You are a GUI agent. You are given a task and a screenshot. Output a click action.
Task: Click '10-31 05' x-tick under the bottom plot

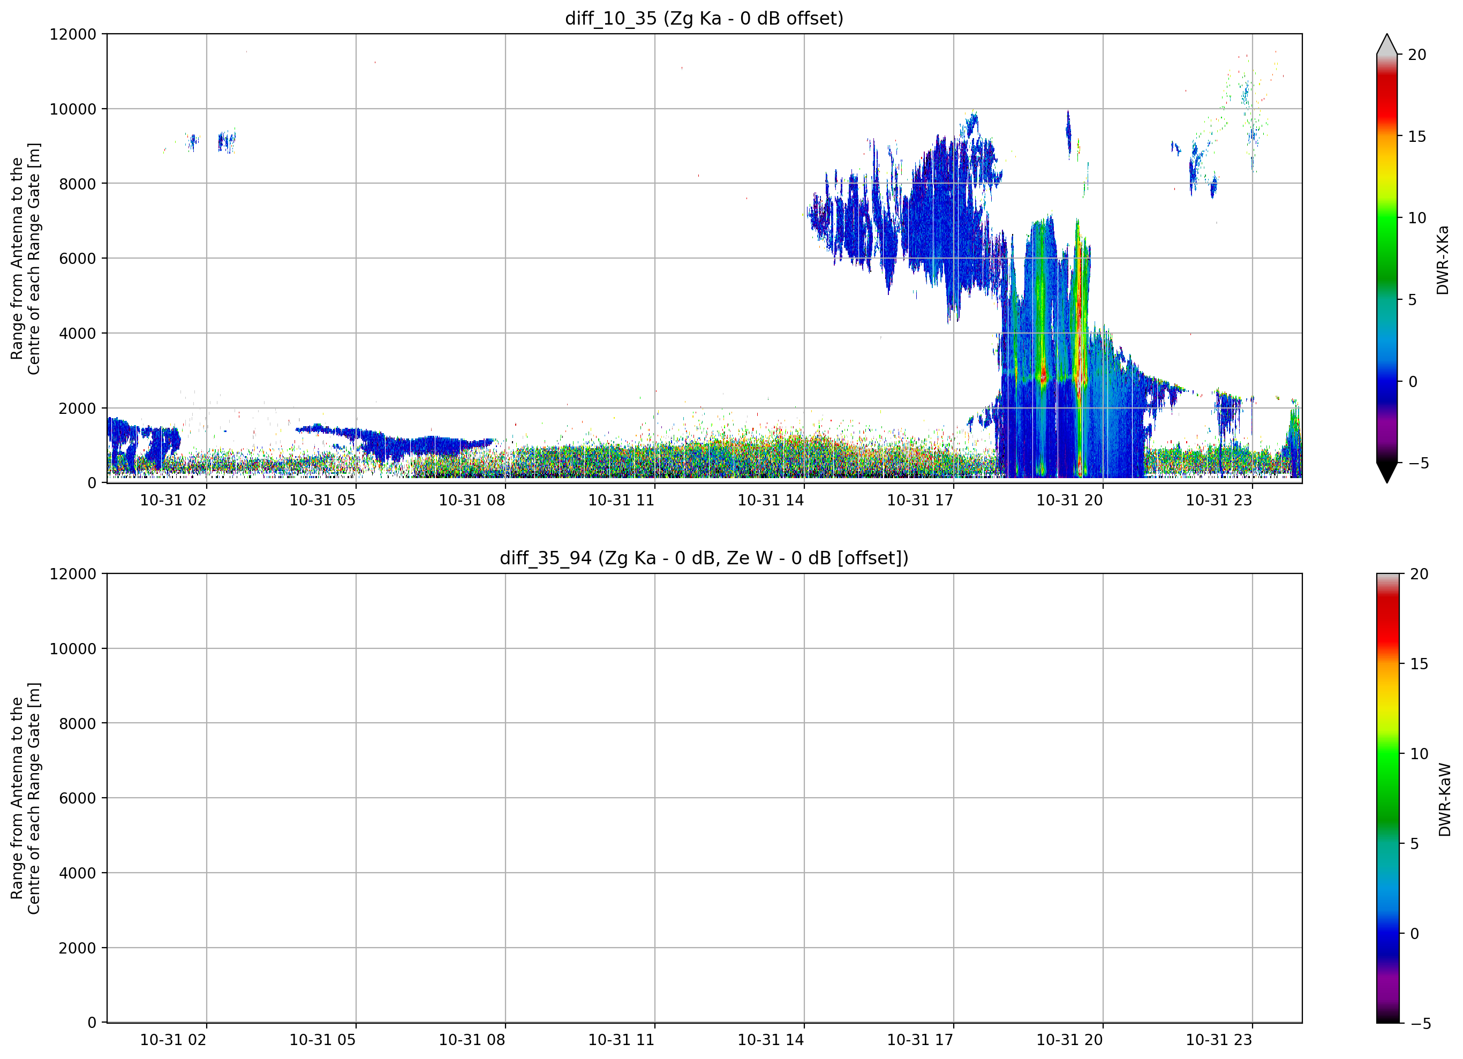(322, 1040)
